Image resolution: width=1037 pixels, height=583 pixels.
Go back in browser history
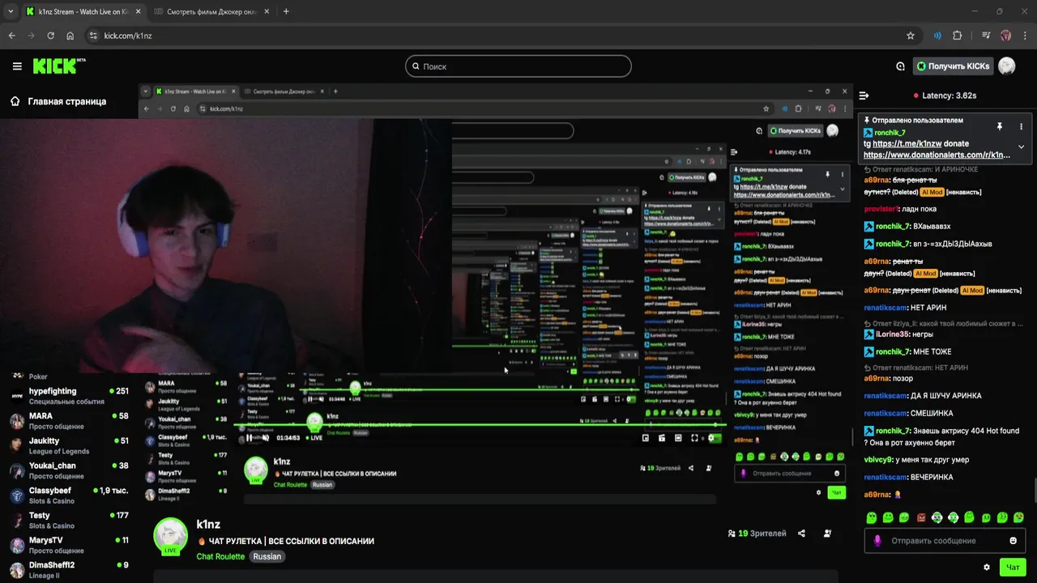click(11, 36)
